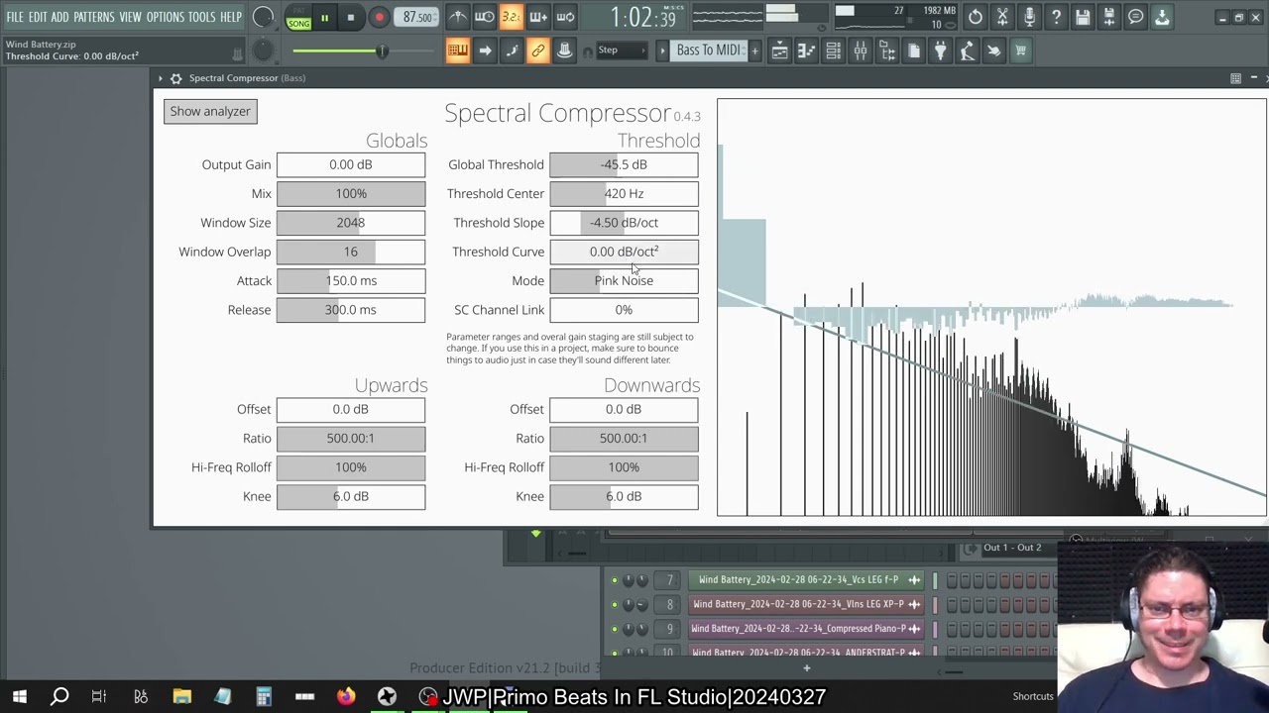
Task: Expand the arrow left of Bass To MIDI
Action: coord(662,51)
